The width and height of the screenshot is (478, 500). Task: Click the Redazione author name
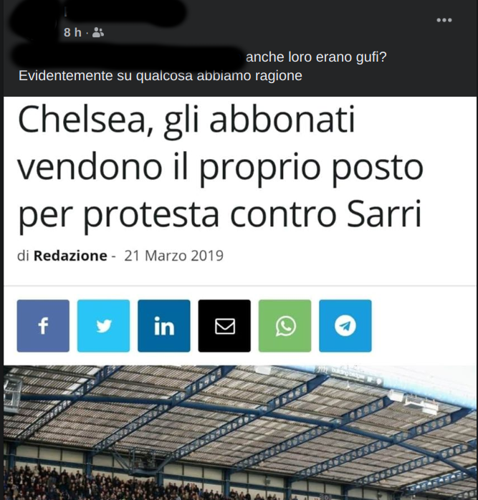point(70,256)
